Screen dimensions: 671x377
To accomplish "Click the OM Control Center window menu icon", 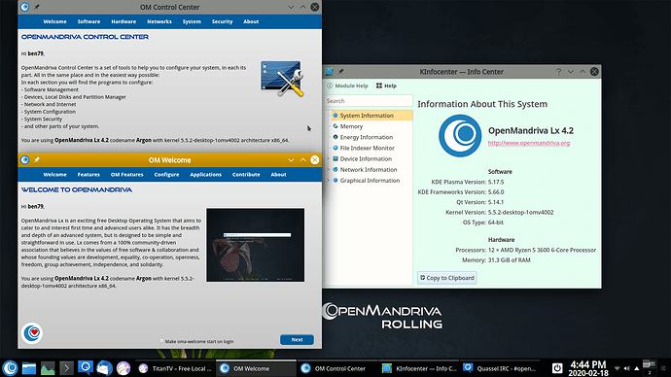I will 25,7.
